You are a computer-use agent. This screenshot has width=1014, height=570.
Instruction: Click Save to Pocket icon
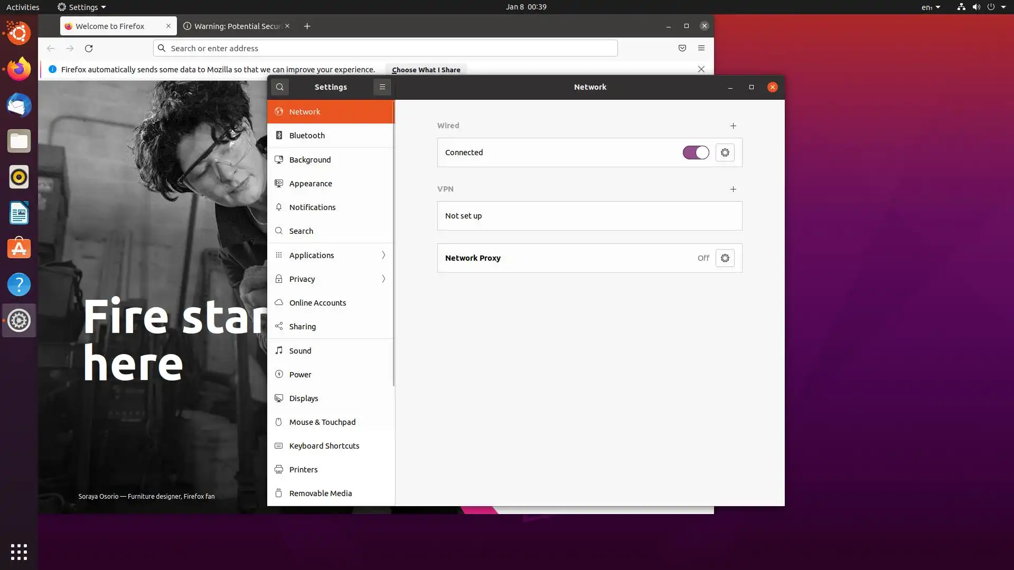pyautogui.click(x=682, y=48)
